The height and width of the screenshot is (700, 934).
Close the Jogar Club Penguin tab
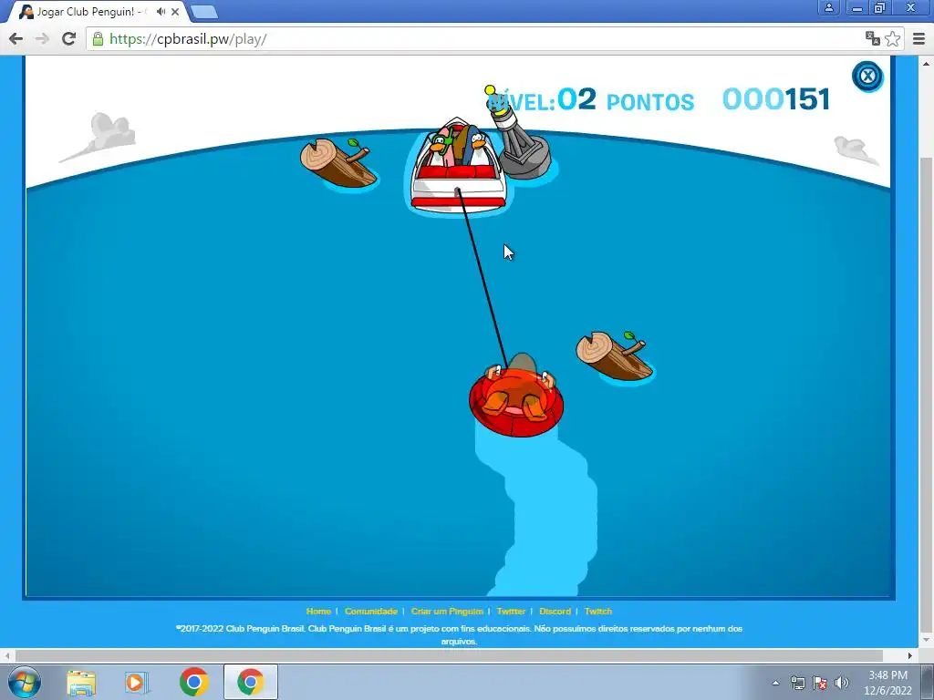pos(175,11)
